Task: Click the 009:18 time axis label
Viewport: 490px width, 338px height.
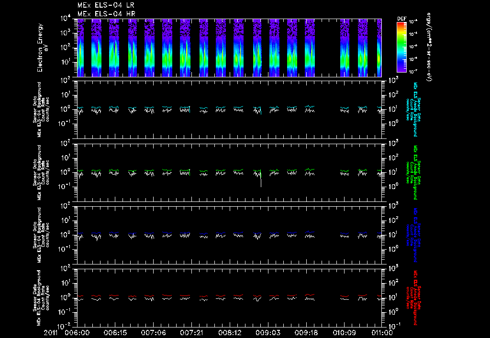Action: [306, 333]
